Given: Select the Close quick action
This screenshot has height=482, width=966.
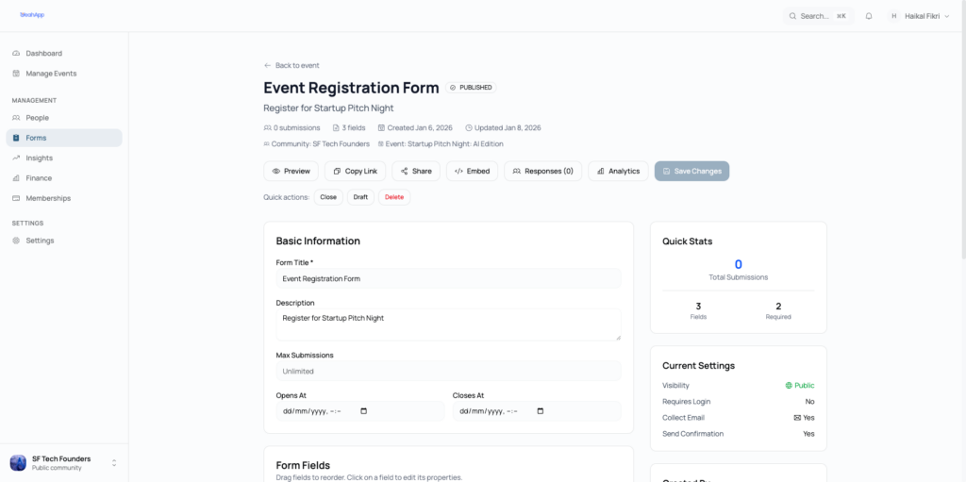Looking at the screenshot, I should (x=327, y=197).
